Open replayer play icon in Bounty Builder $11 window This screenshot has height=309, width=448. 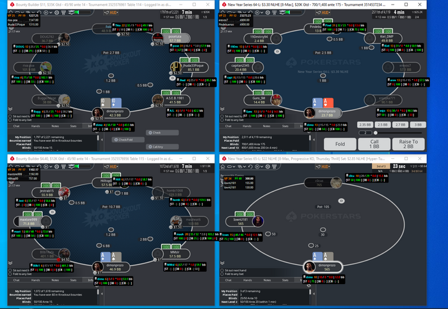(45, 13)
